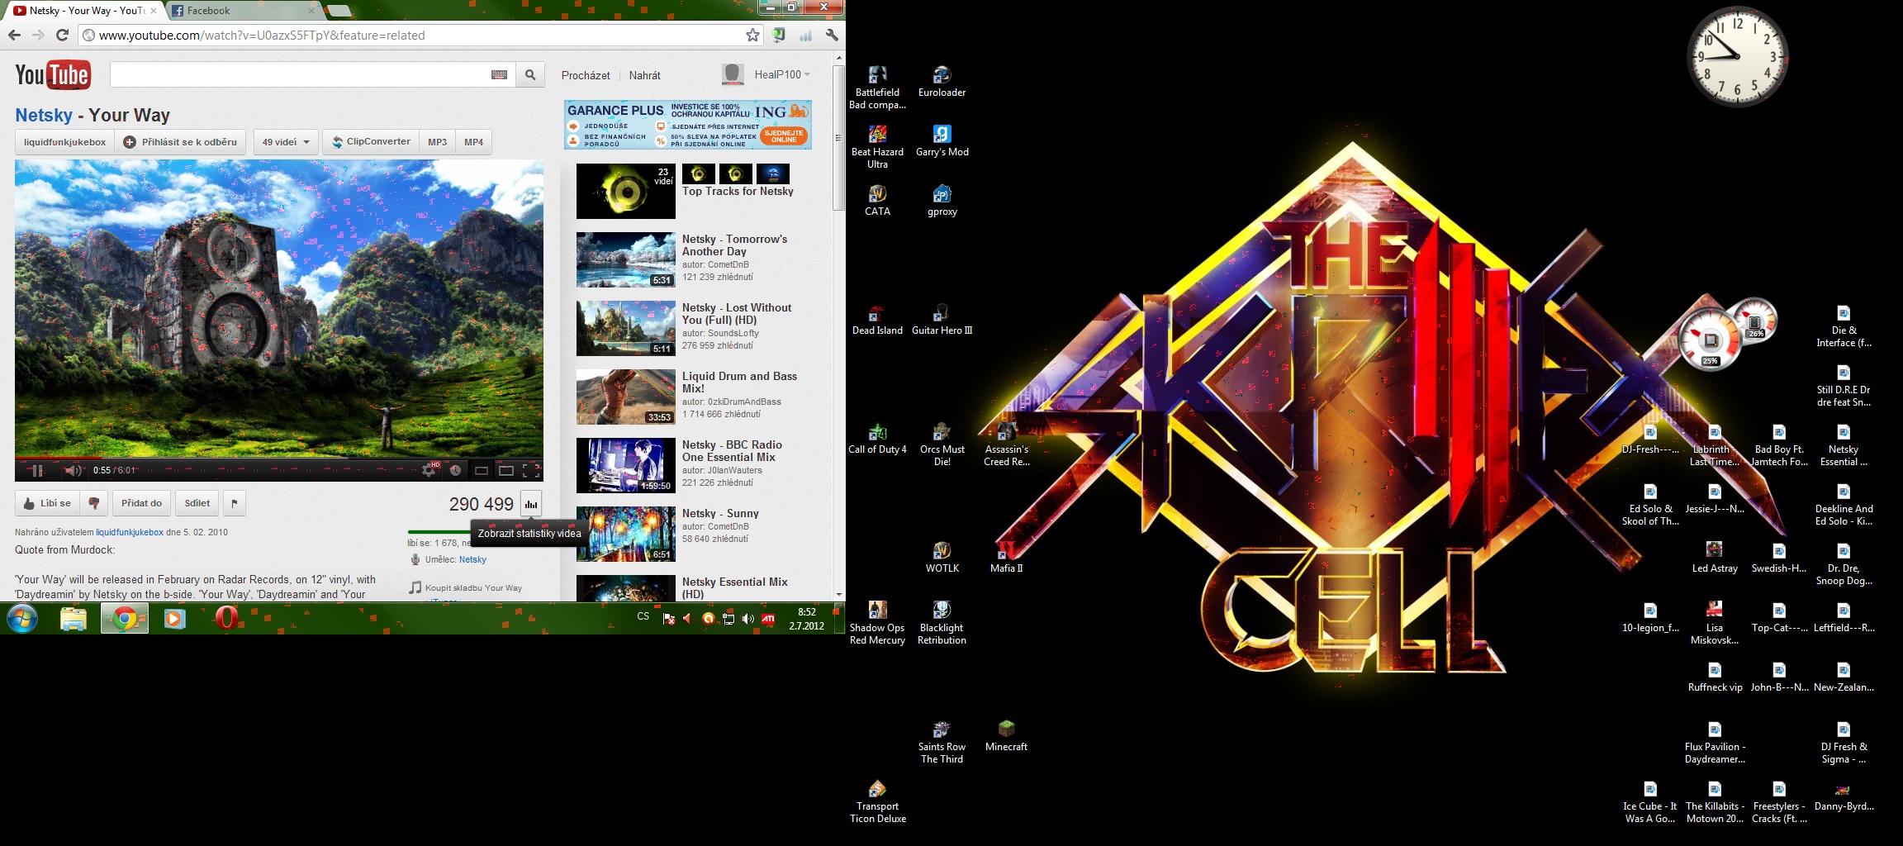
Task: Open the Nahrát upload link
Action: tap(644, 75)
